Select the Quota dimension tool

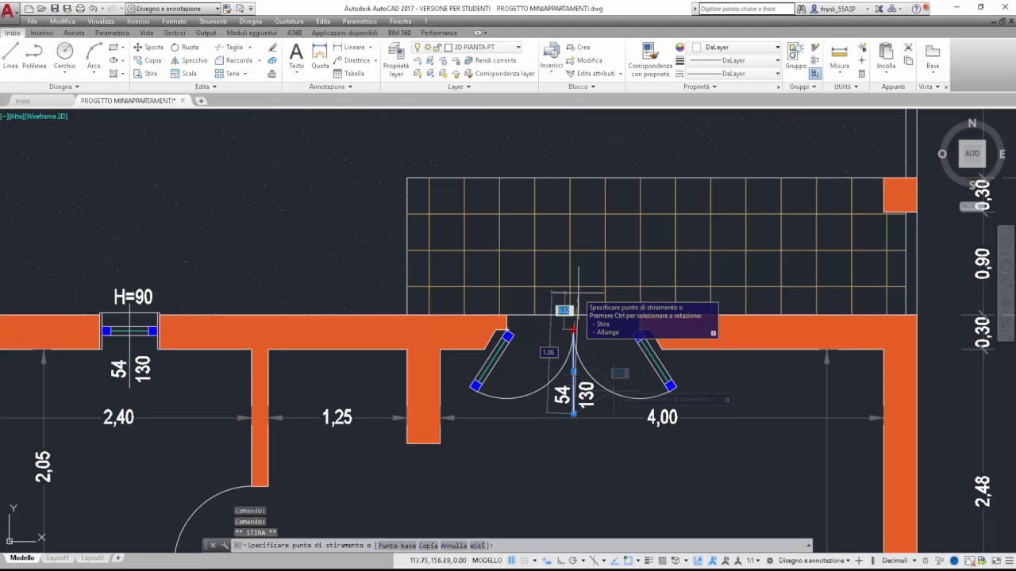[320, 56]
